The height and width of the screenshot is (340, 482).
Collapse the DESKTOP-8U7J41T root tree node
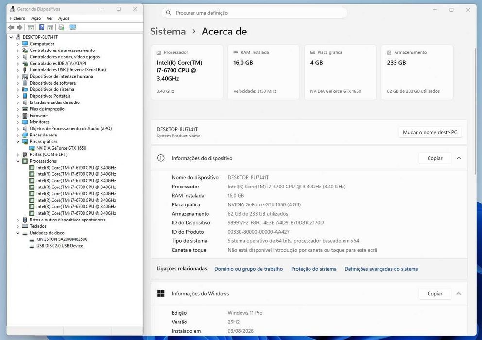pos(11,37)
